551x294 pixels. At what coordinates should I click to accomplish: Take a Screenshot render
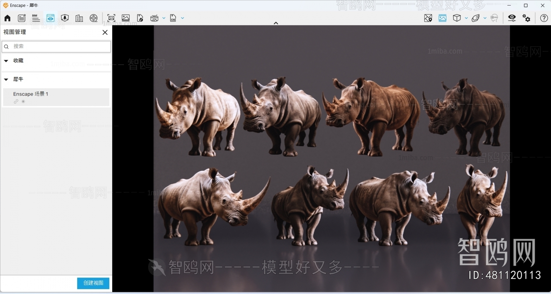pos(111,18)
